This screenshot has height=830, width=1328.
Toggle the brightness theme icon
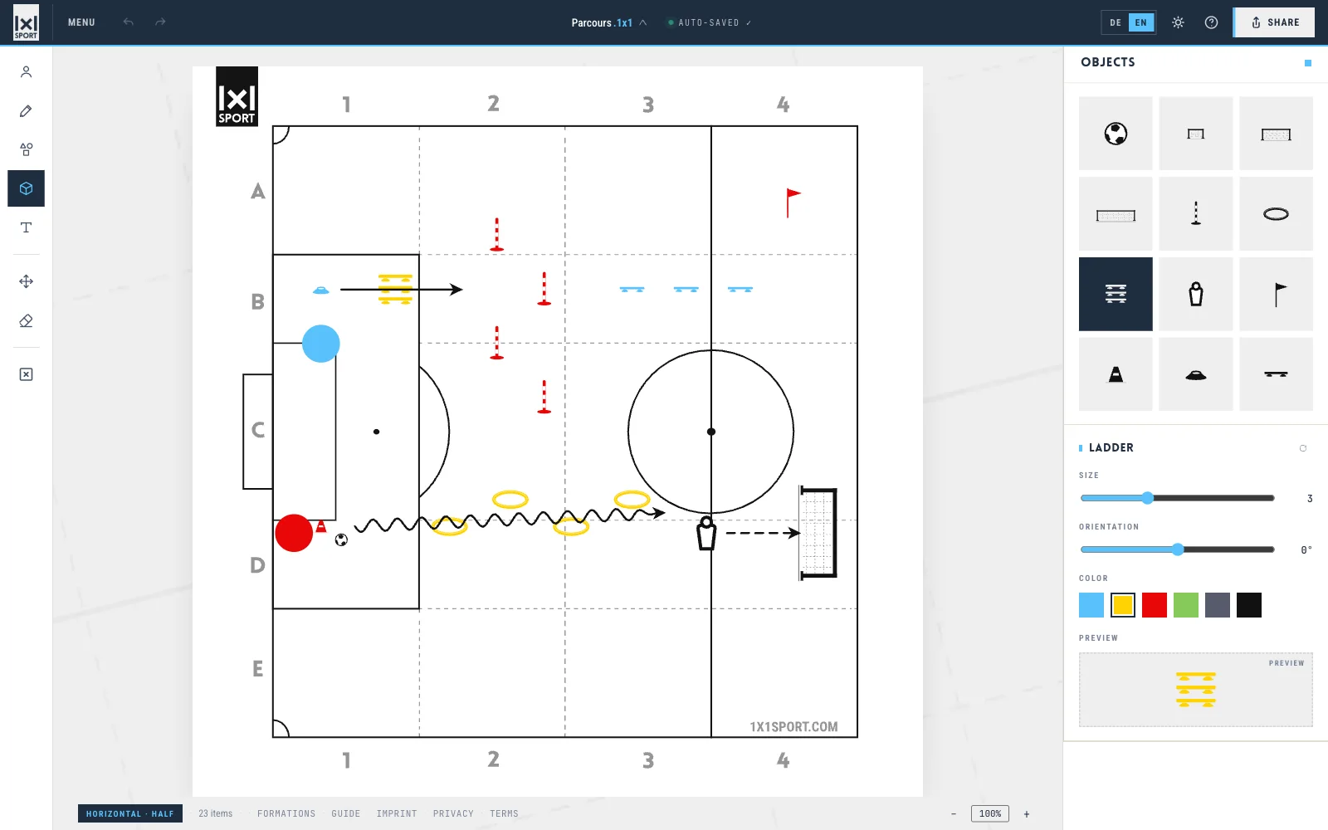point(1178,22)
